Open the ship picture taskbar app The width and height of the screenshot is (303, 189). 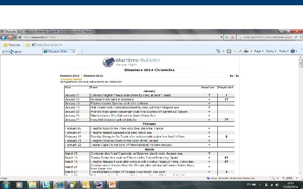click(x=99, y=185)
